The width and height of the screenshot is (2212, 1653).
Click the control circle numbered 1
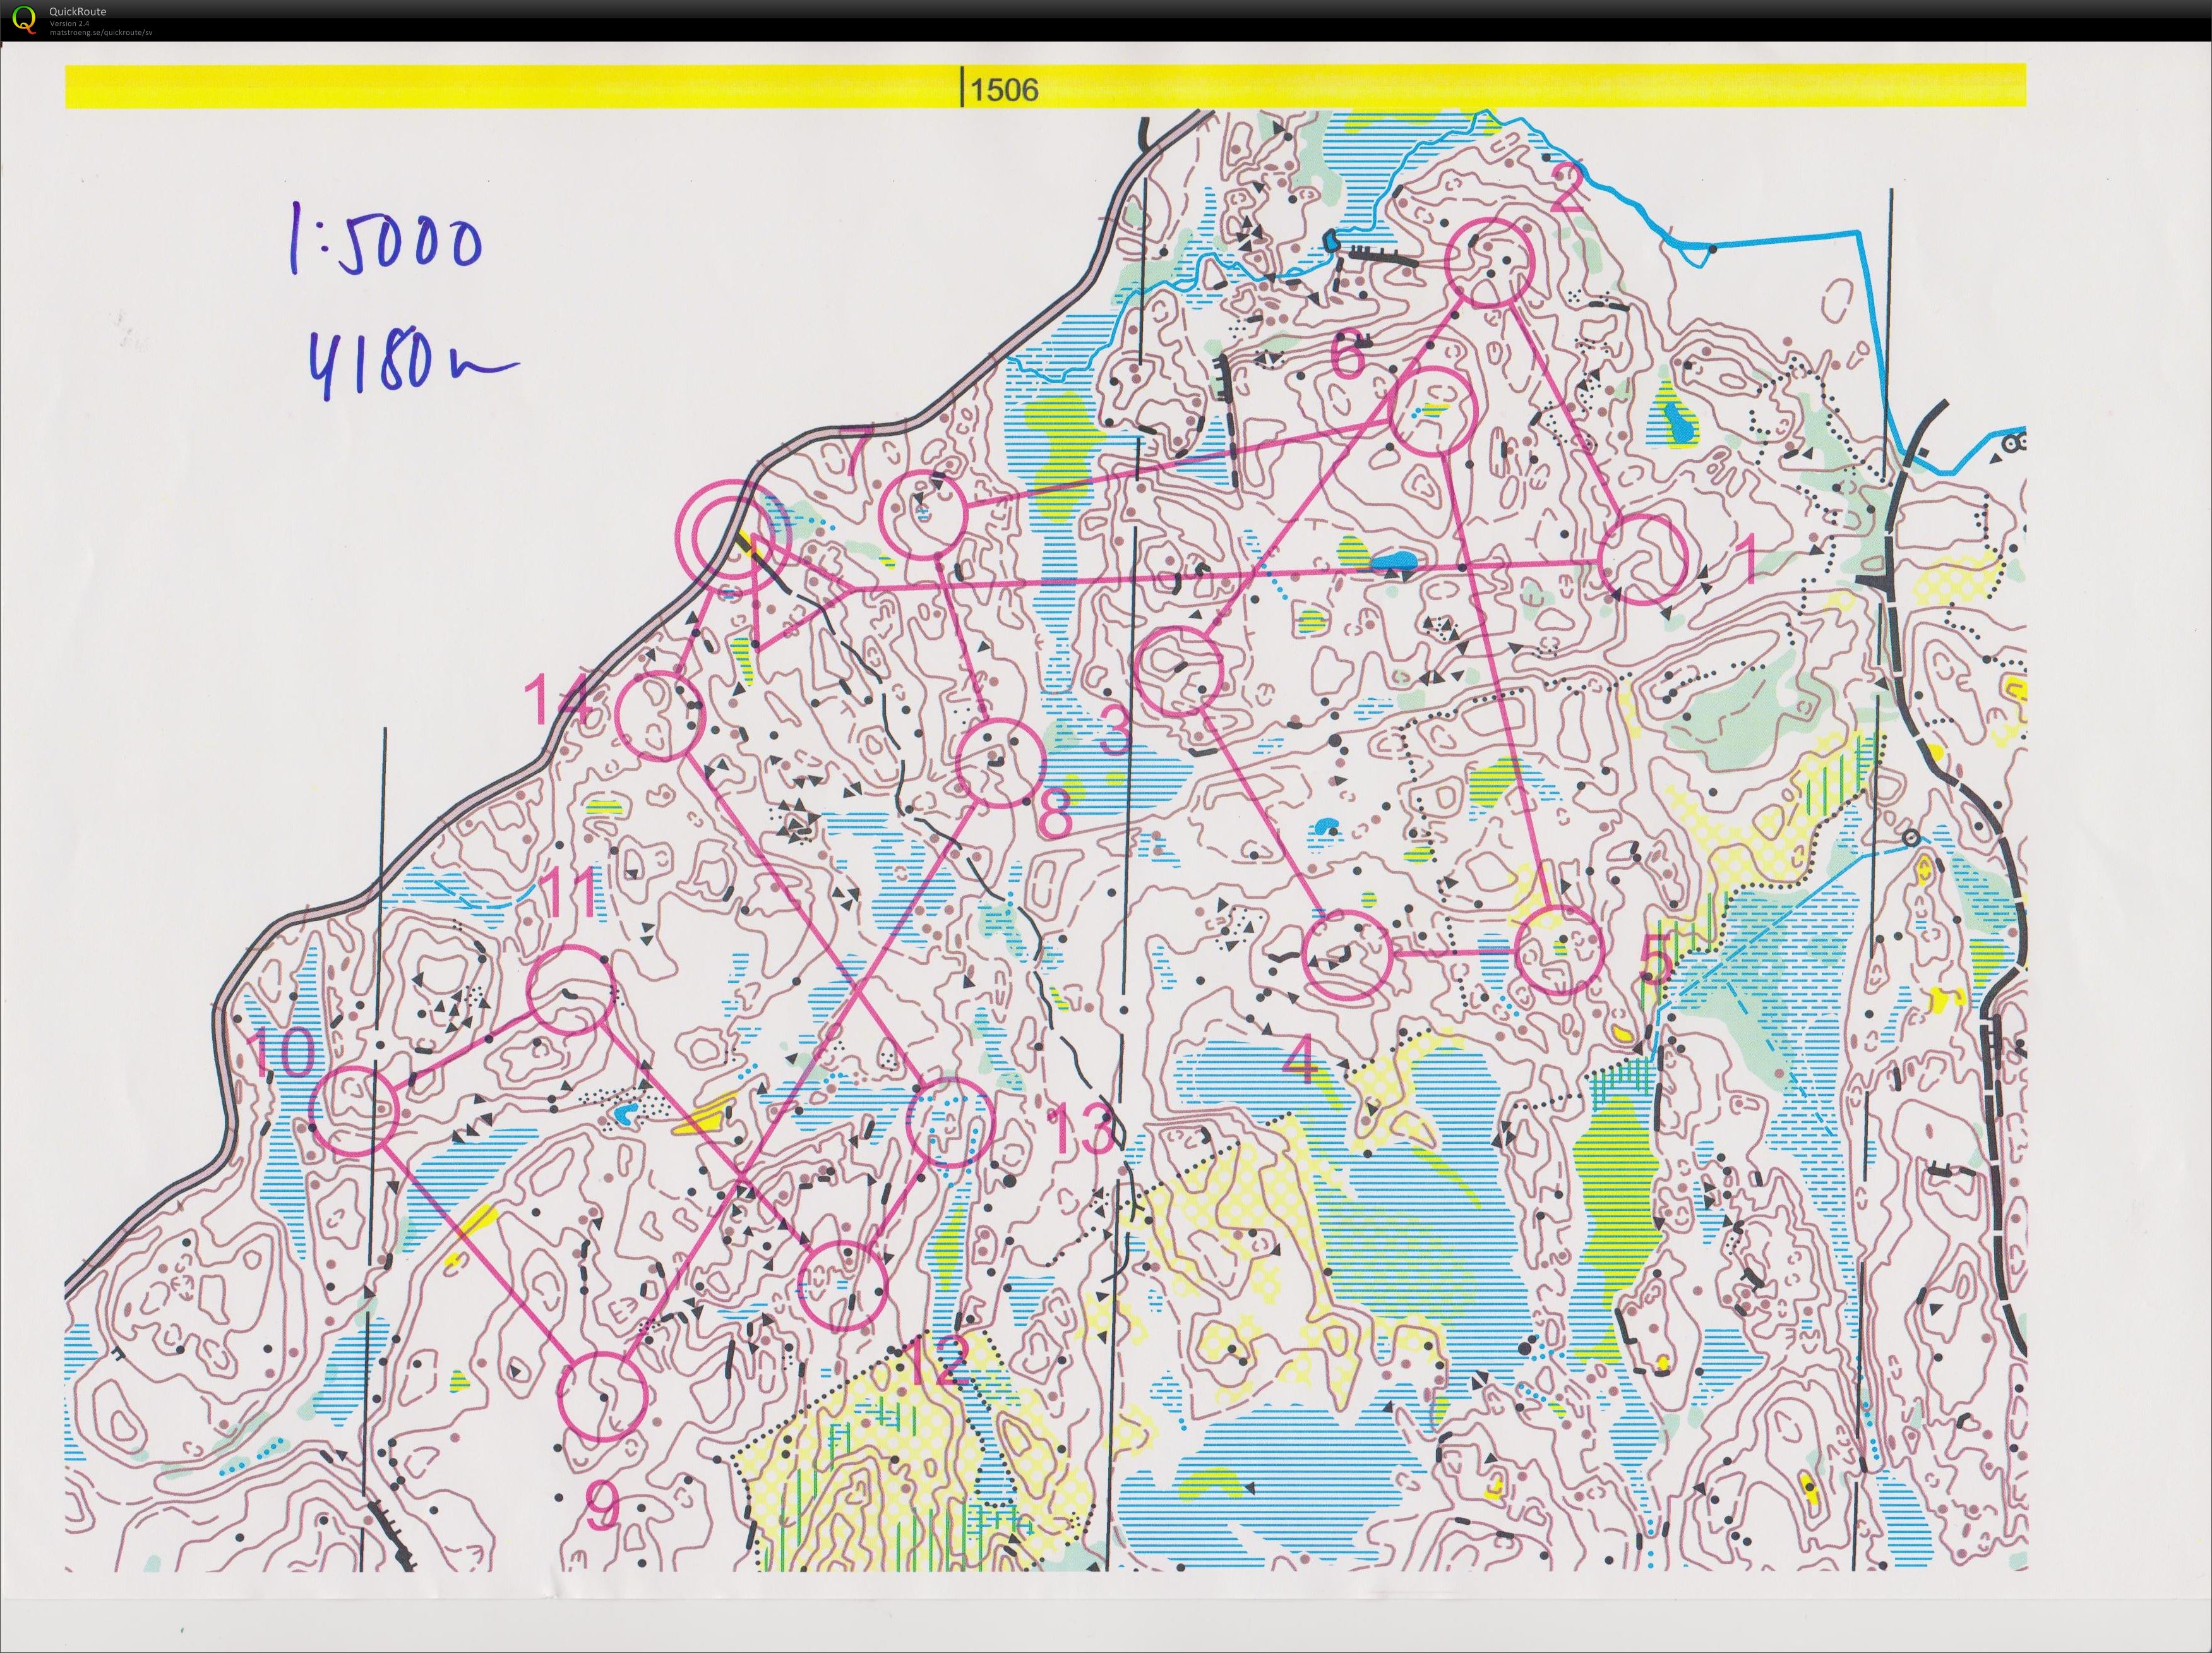pos(1643,560)
